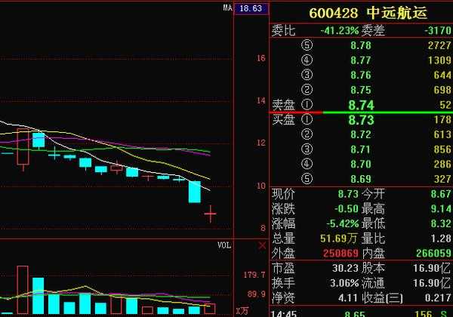This screenshot has height=317, width=453.
Task: Select buy-three volume 856
Action: [x=442, y=149]
